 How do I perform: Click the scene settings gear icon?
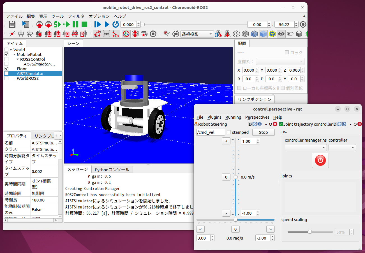click(x=153, y=34)
